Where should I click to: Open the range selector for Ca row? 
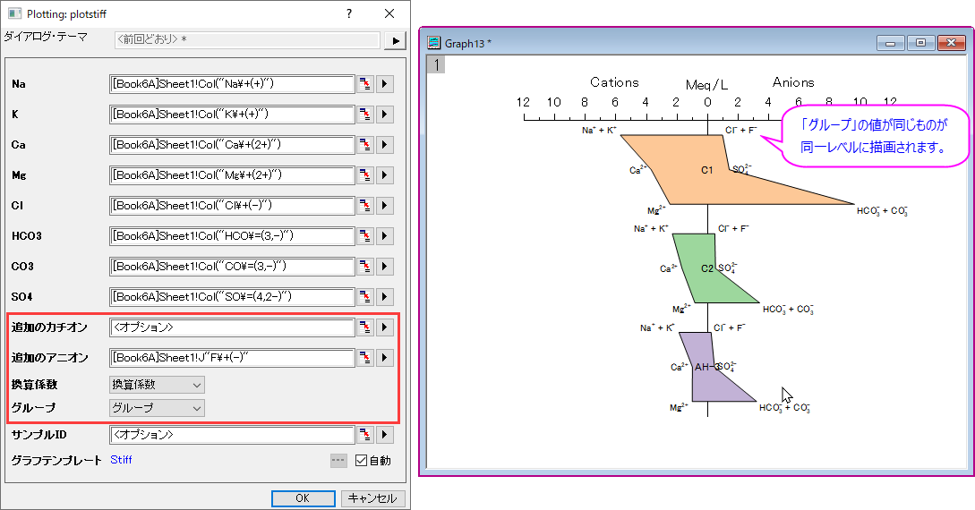coord(365,145)
